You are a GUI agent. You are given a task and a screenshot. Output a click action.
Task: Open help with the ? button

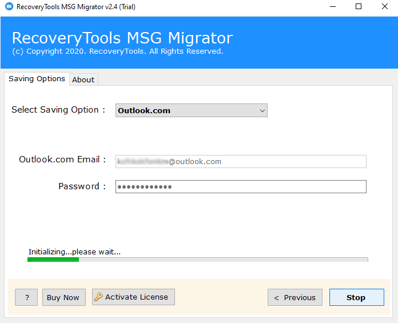[26, 297]
